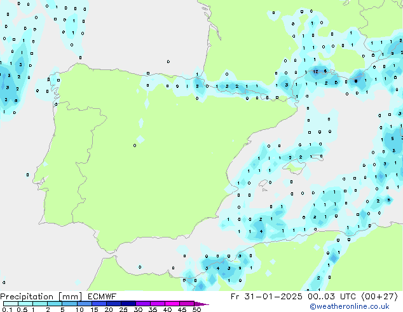
Task: Click the '12' precipitation value on map
Action: (x=316, y=71)
